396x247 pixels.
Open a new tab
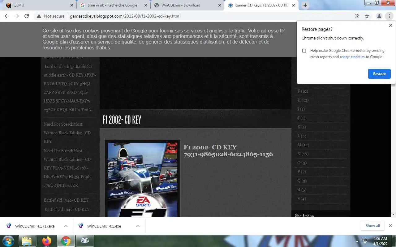pos(305,5)
